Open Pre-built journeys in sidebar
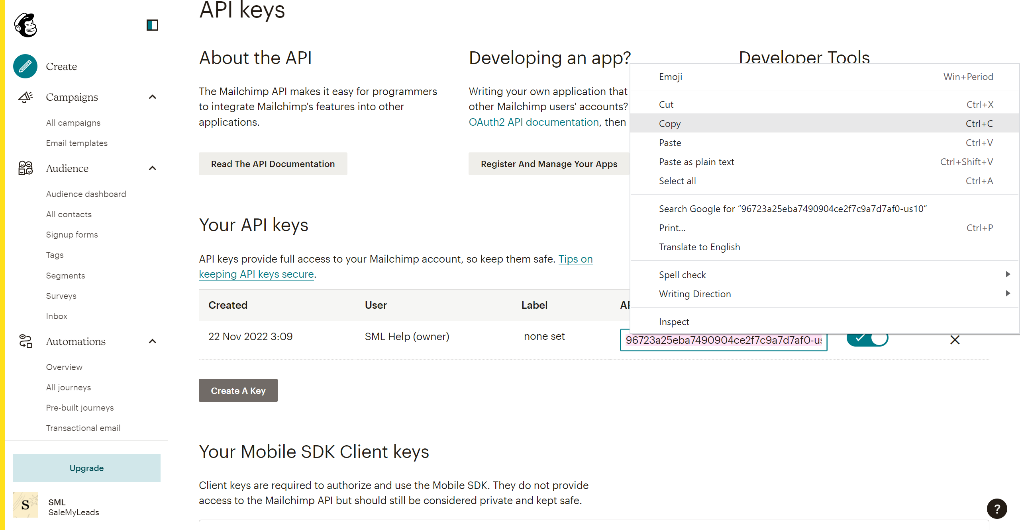1020x530 pixels. [x=80, y=407]
